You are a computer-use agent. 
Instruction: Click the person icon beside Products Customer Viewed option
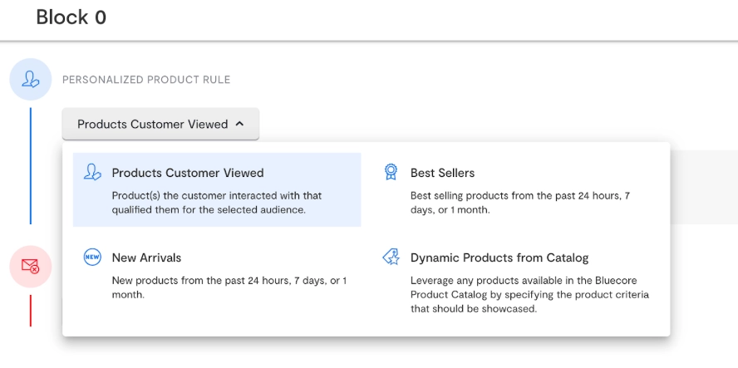92,173
